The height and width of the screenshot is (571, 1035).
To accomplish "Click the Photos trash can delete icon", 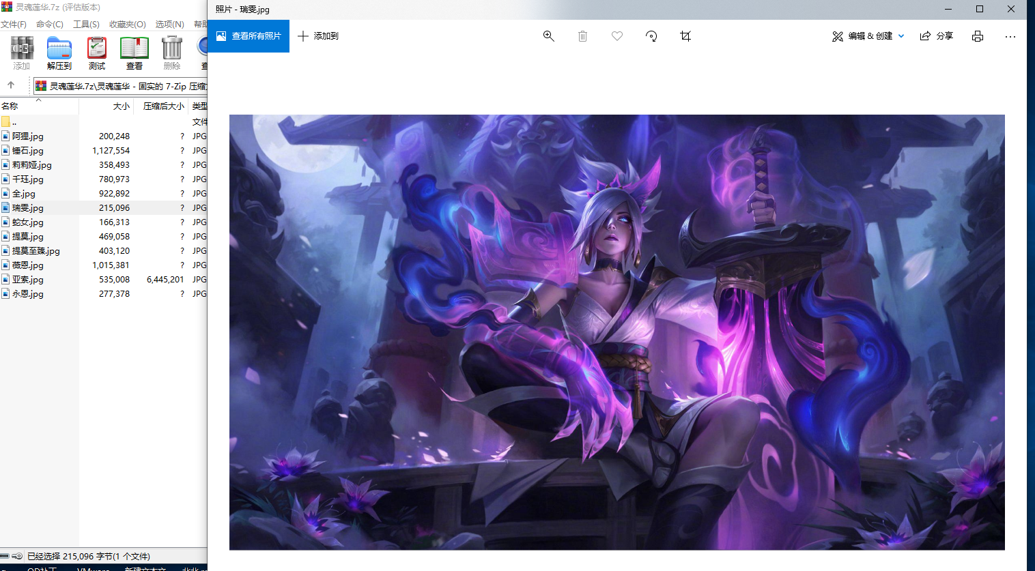I will 582,36.
